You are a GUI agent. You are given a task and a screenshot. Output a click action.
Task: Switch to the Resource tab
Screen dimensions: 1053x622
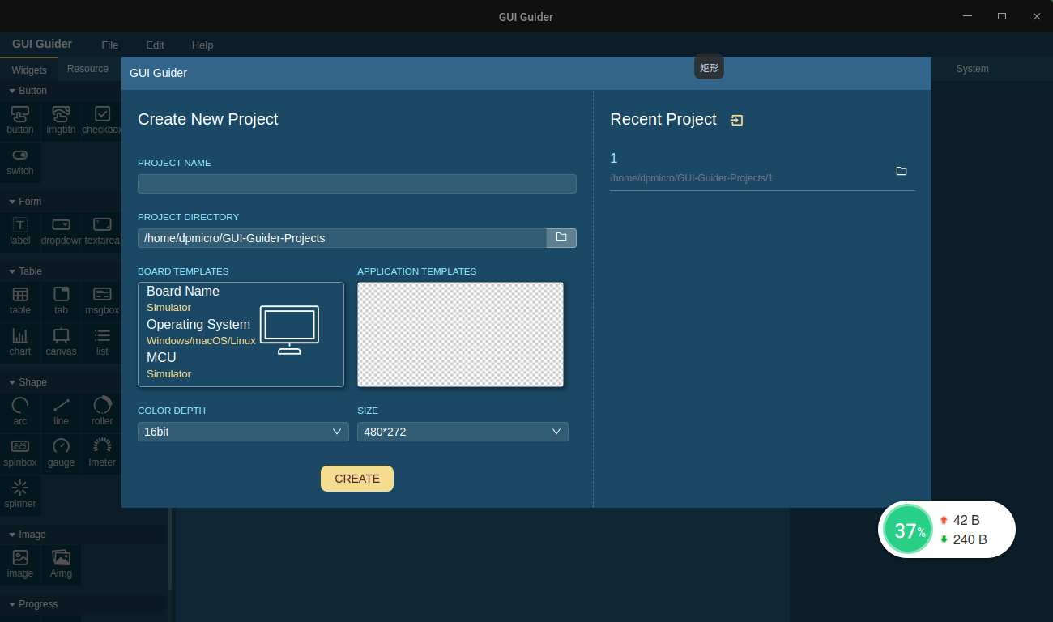point(87,69)
